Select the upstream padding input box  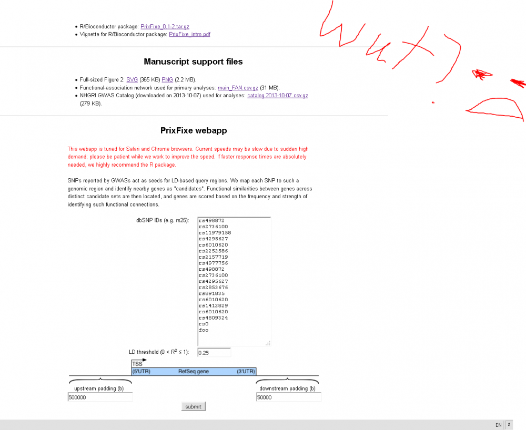[x=100, y=397]
